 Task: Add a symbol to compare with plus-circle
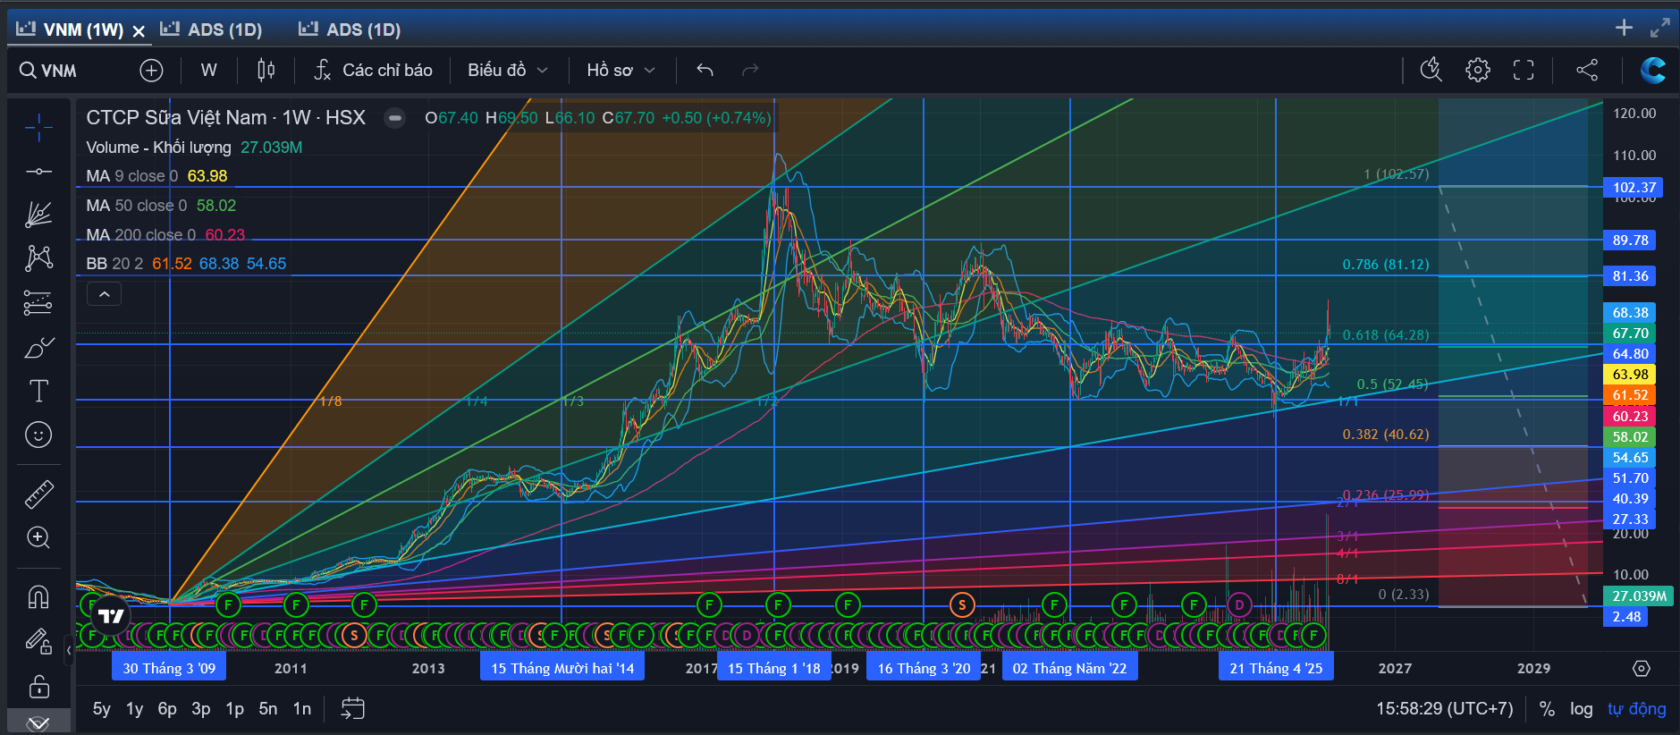pyautogui.click(x=151, y=71)
